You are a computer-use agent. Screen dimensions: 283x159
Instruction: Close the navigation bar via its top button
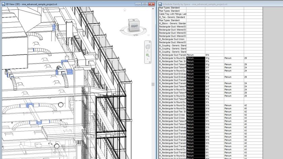point(150,42)
